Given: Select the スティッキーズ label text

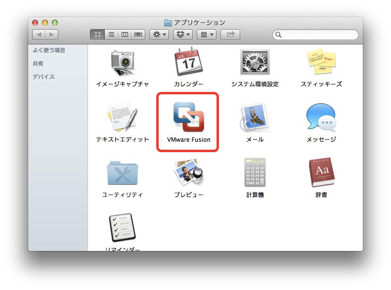Looking at the screenshot, I should pos(321,84).
